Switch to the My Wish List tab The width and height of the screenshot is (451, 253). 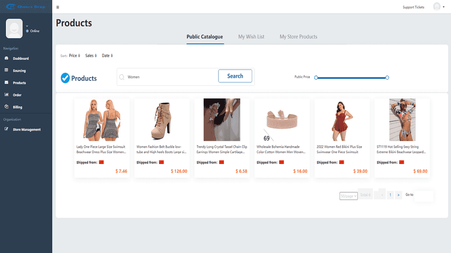(251, 37)
